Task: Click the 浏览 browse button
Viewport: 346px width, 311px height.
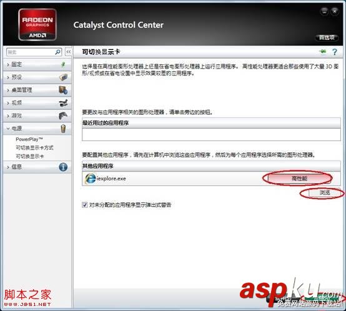Action: pos(325,193)
